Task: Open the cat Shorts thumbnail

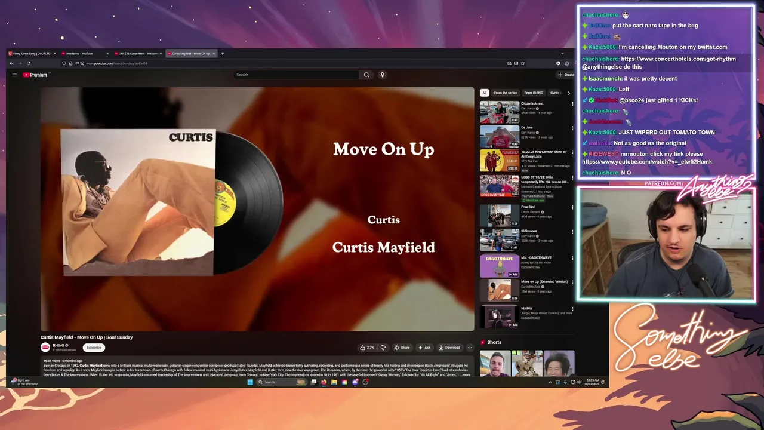Action: tap(527, 364)
